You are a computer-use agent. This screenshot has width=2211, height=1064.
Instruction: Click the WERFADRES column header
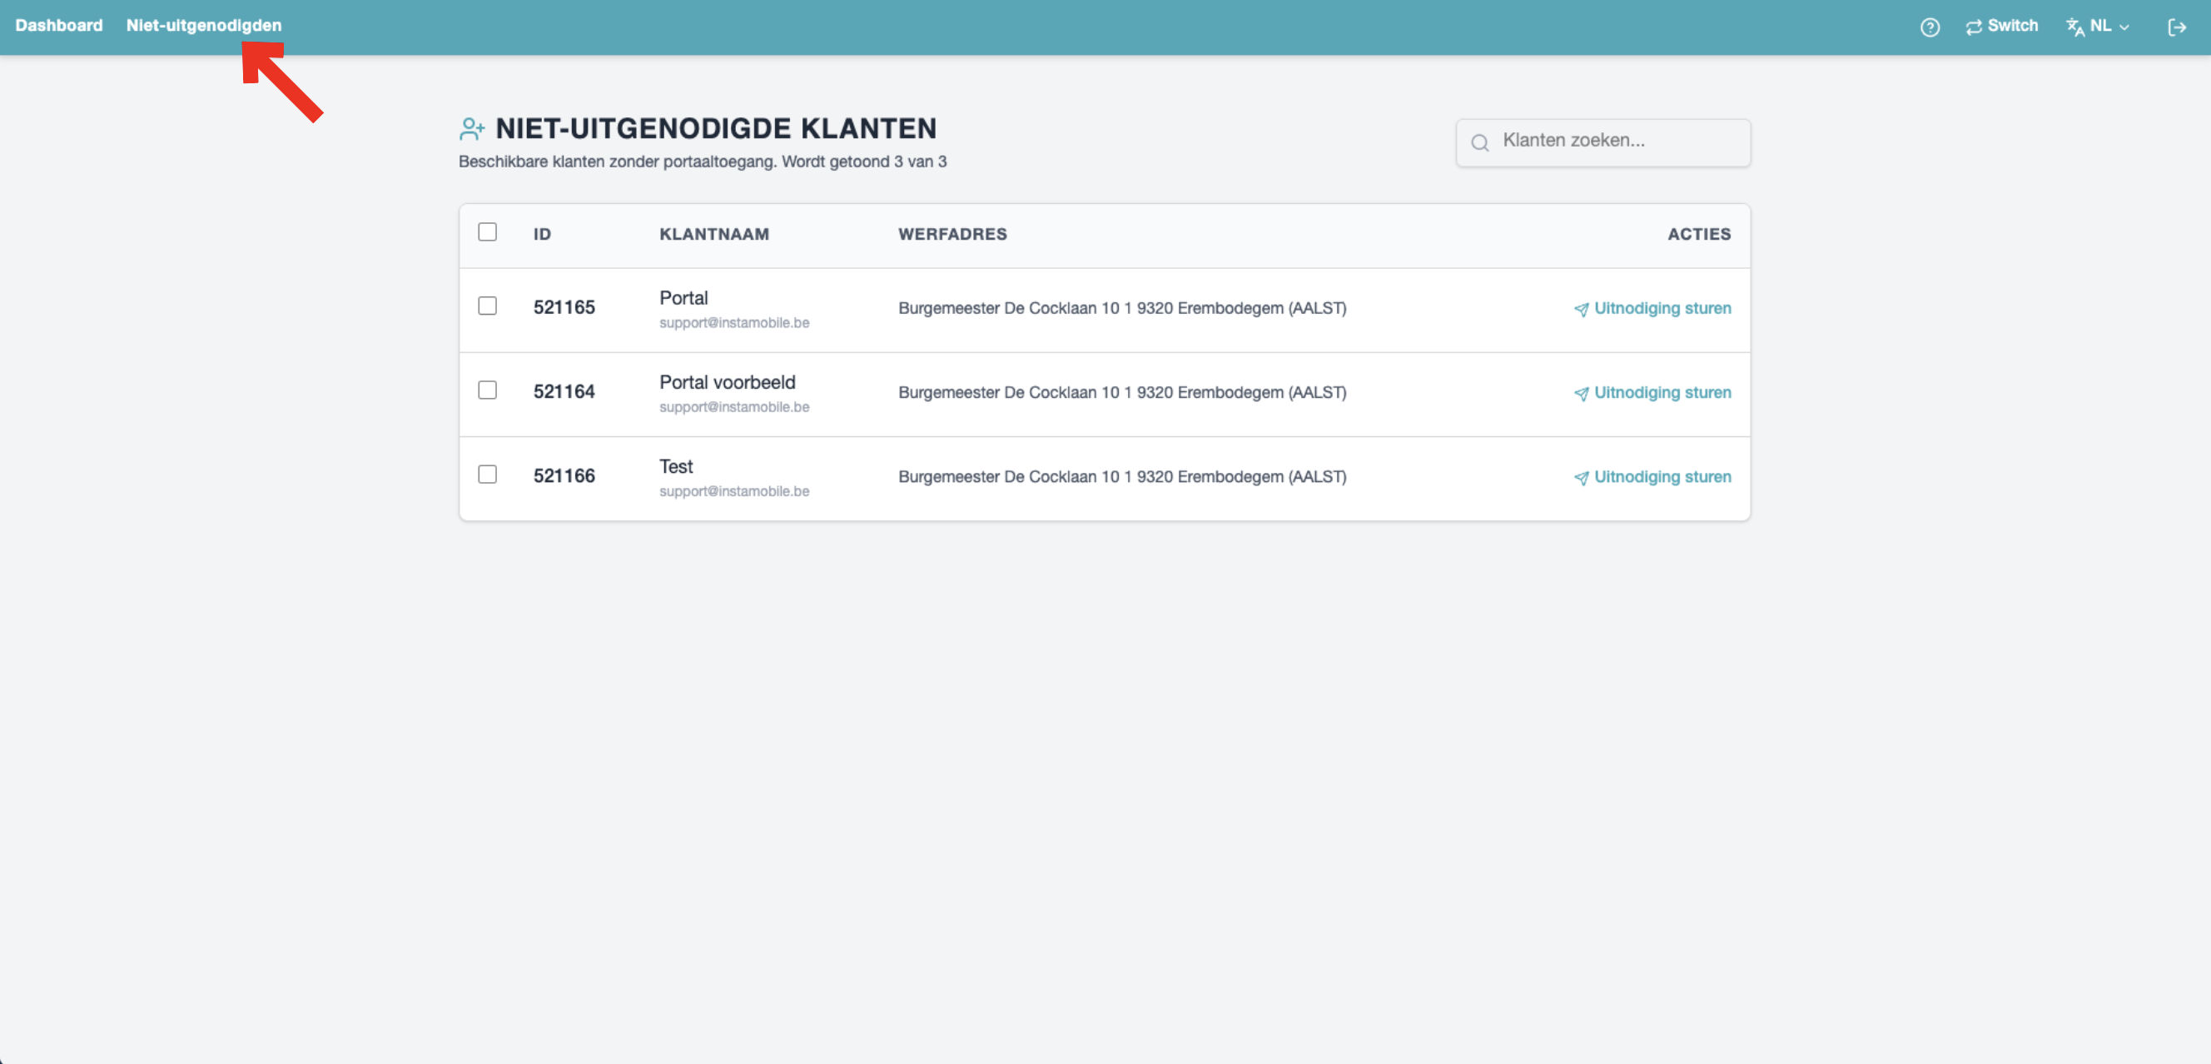(952, 234)
